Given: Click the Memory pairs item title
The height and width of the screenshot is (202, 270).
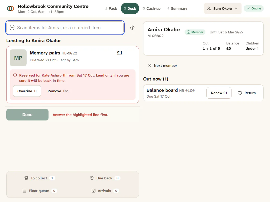Looking at the screenshot, I should [x=45, y=53].
